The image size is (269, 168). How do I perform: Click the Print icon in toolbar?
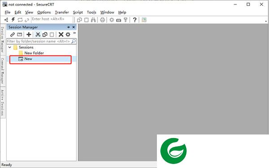point(102,20)
